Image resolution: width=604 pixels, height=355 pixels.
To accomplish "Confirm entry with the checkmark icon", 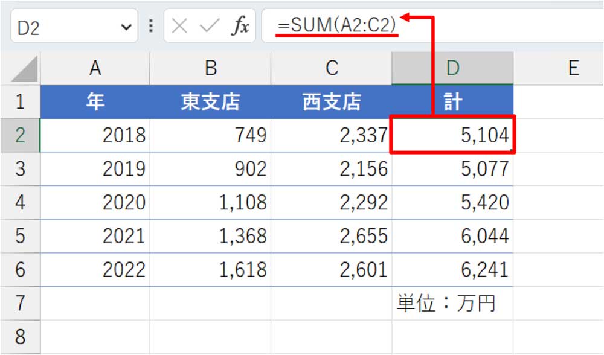I will (x=209, y=27).
